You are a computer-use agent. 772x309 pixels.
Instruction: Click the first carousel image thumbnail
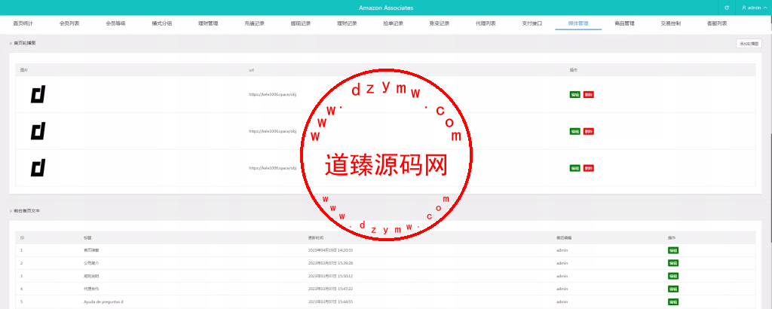pyautogui.click(x=38, y=94)
